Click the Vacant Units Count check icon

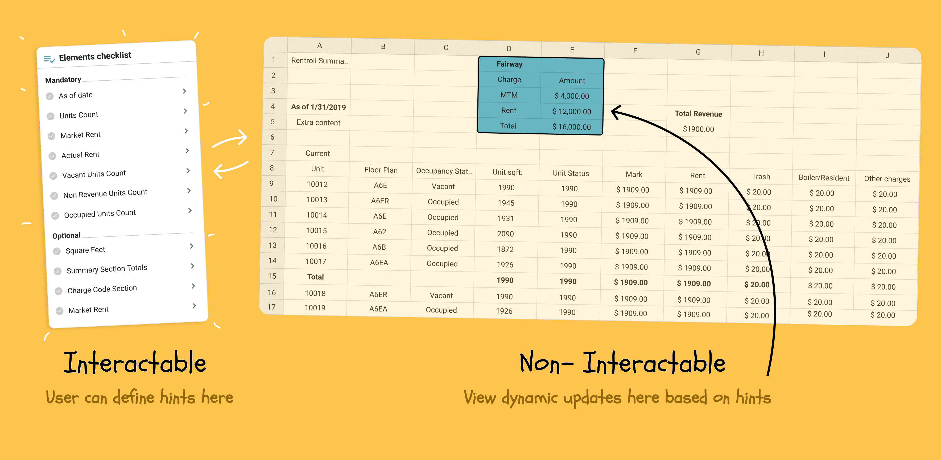(x=53, y=176)
